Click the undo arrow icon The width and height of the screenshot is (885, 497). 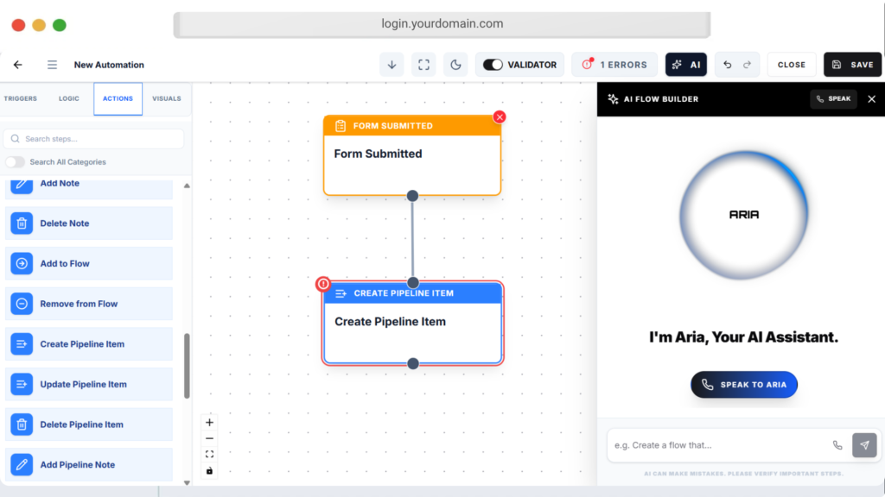(x=727, y=65)
